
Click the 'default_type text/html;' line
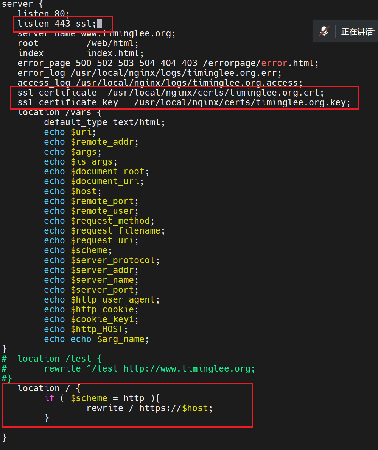pyautogui.click(x=104, y=122)
